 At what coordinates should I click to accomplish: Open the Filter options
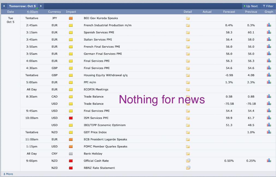click(268, 6)
